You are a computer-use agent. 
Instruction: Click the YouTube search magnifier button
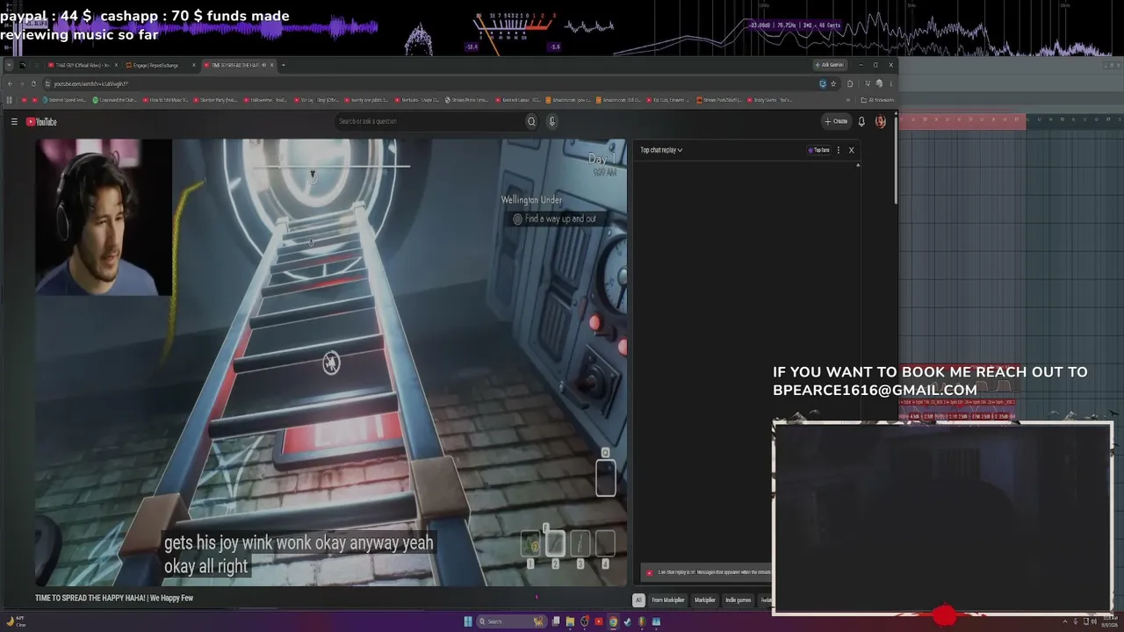point(531,122)
